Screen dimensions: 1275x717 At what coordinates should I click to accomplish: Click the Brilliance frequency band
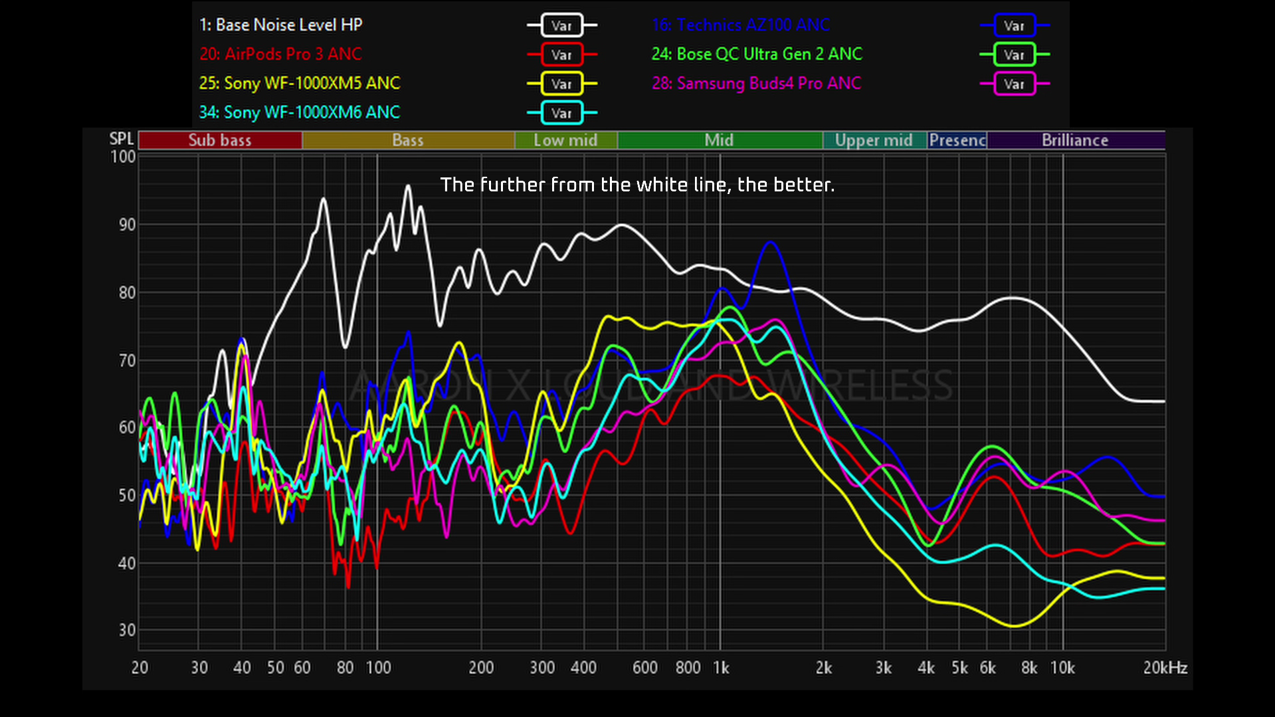click(x=1076, y=140)
